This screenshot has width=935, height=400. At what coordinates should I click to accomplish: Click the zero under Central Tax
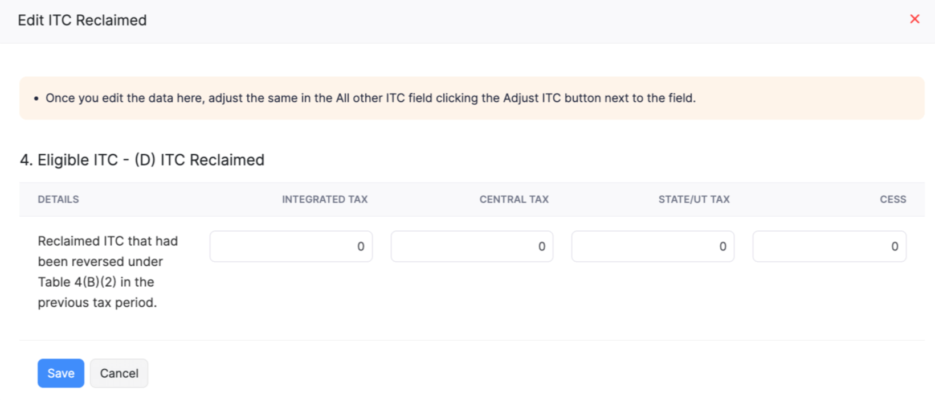coord(541,246)
